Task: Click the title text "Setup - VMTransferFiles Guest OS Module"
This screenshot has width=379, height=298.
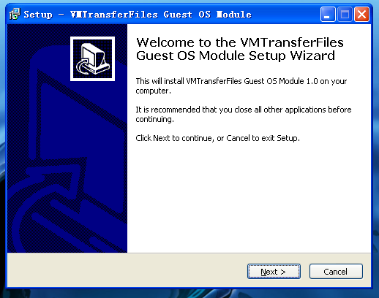Action: 138,15
